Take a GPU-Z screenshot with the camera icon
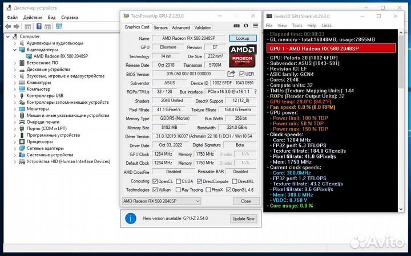Viewport: 411px width, 256px height. point(236,26)
